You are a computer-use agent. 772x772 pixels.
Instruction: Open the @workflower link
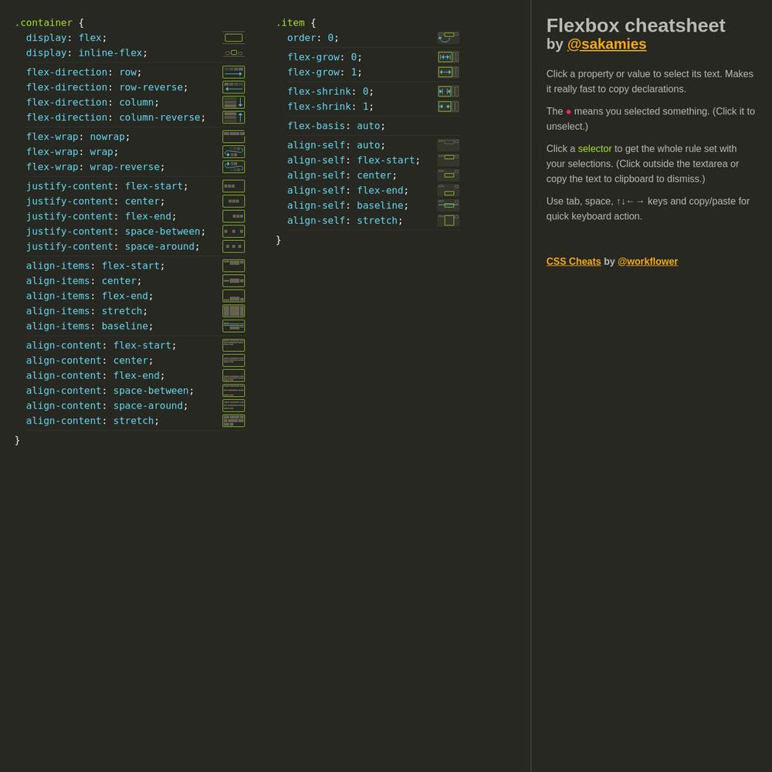[648, 262]
